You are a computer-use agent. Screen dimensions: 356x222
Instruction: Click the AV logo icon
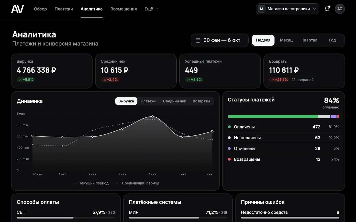tap(18, 9)
